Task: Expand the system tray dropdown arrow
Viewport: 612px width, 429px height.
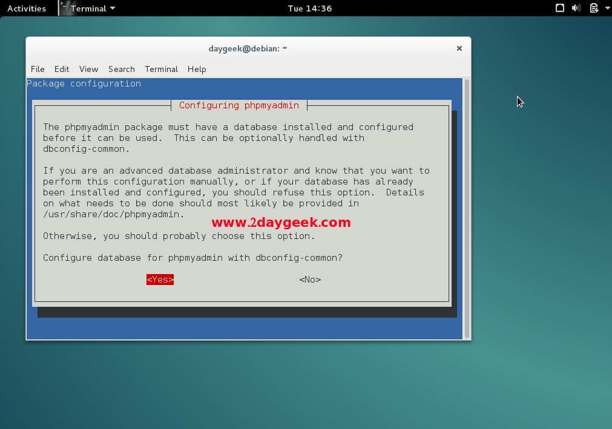Action: 608,8
